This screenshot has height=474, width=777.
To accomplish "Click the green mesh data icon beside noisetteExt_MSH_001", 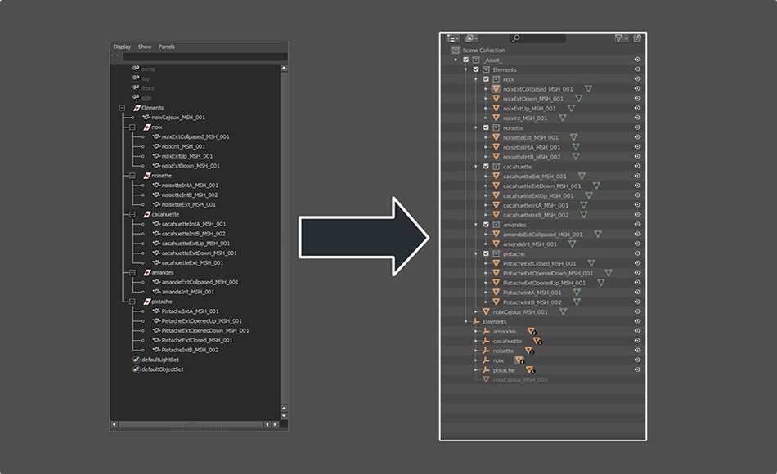I will (x=573, y=138).
